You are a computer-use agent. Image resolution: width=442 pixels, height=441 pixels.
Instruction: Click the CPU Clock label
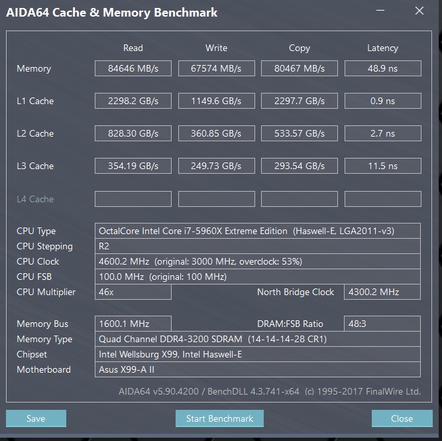tap(38, 261)
